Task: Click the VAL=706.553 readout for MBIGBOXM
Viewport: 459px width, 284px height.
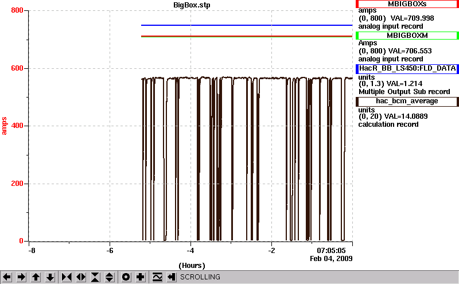Action: pos(410,51)
